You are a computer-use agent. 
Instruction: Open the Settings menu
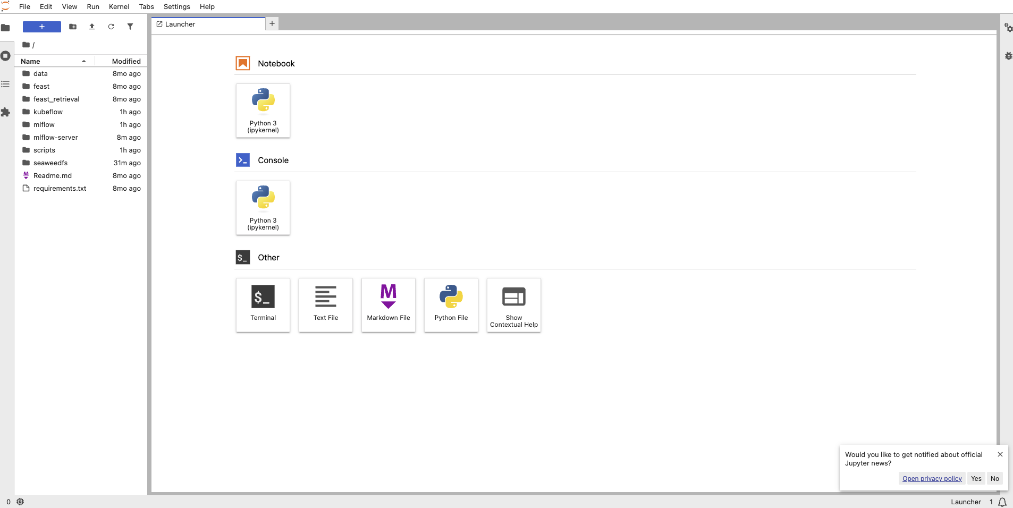point(177,6)
